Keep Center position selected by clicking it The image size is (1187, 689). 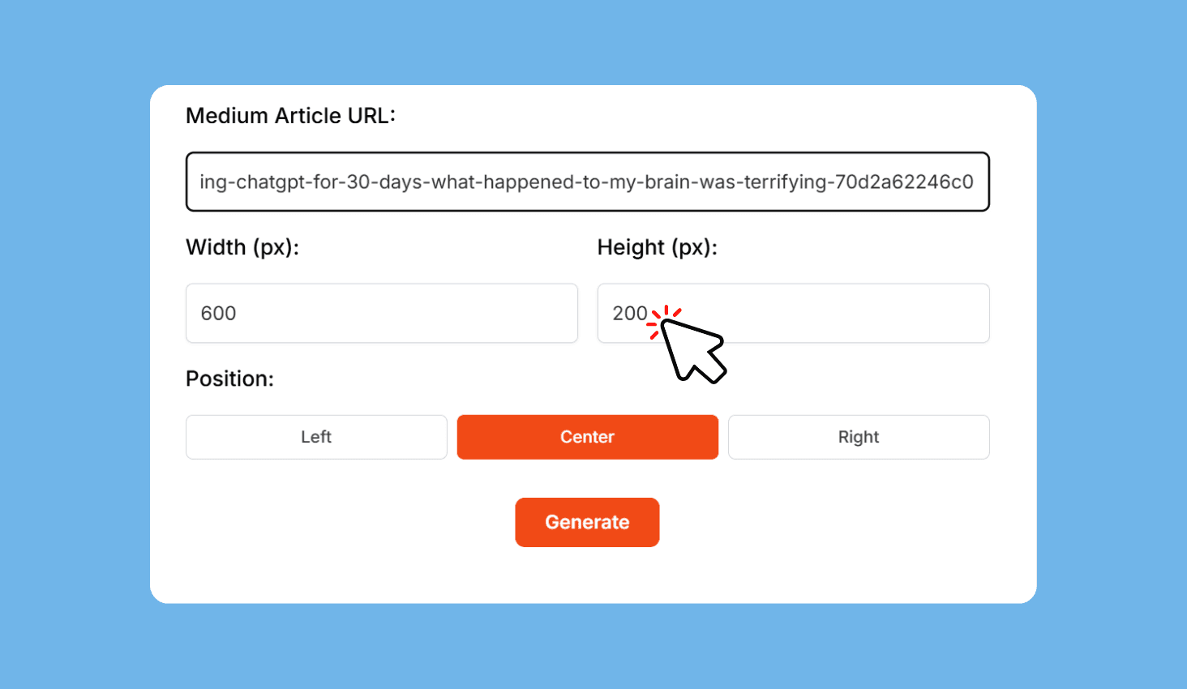point(587,437)
